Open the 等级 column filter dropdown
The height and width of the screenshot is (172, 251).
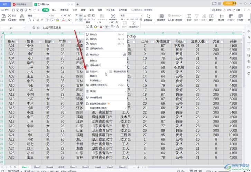pos(185,42)
